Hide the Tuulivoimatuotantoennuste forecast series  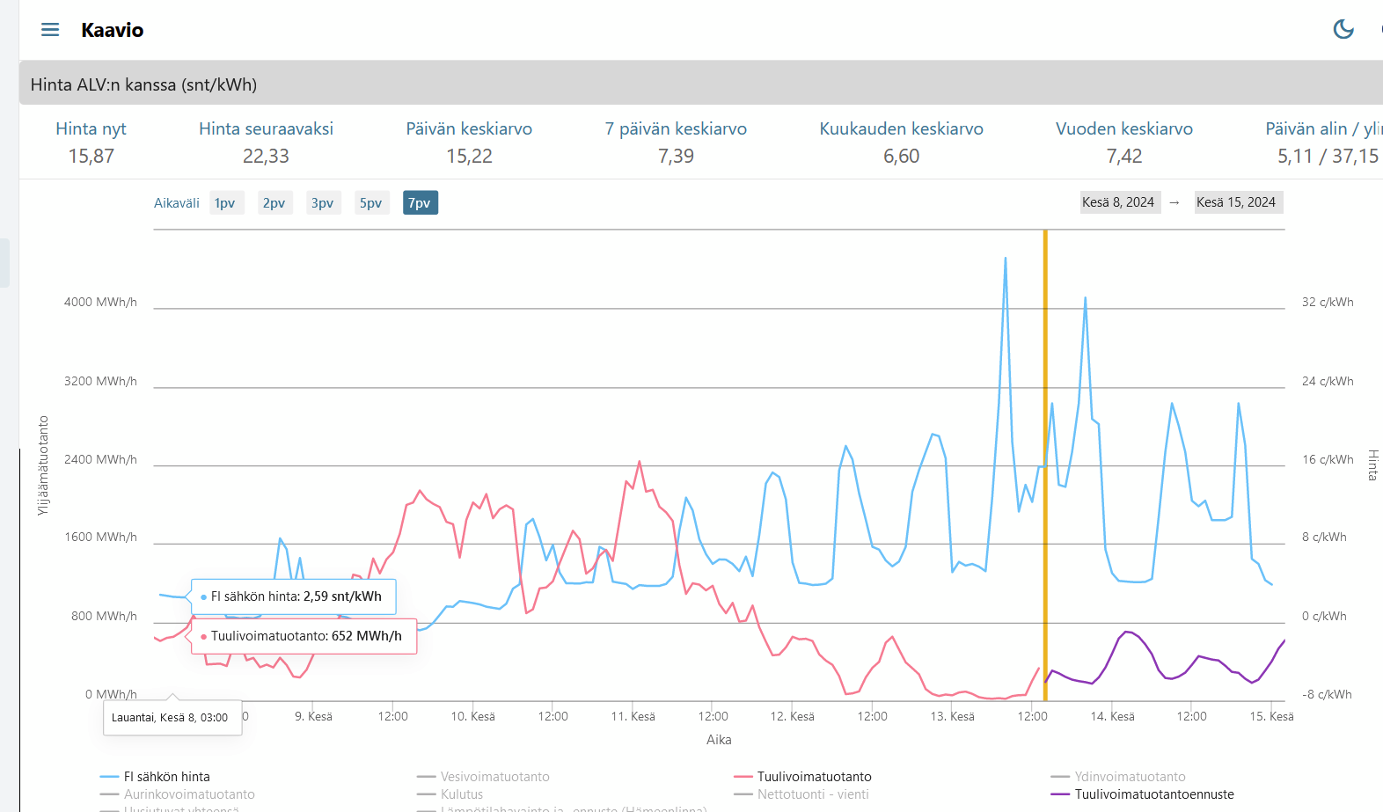pyautogui.click(x=1153, y=794)
